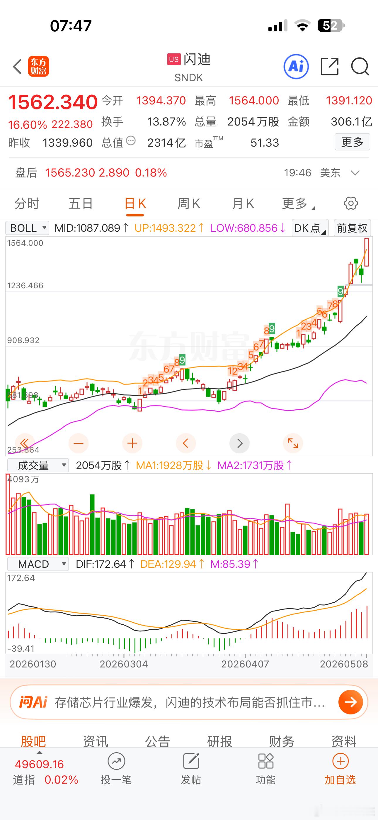Tap date label 20260407
This screenshot has height=820, width=378.
coord(245,664)
